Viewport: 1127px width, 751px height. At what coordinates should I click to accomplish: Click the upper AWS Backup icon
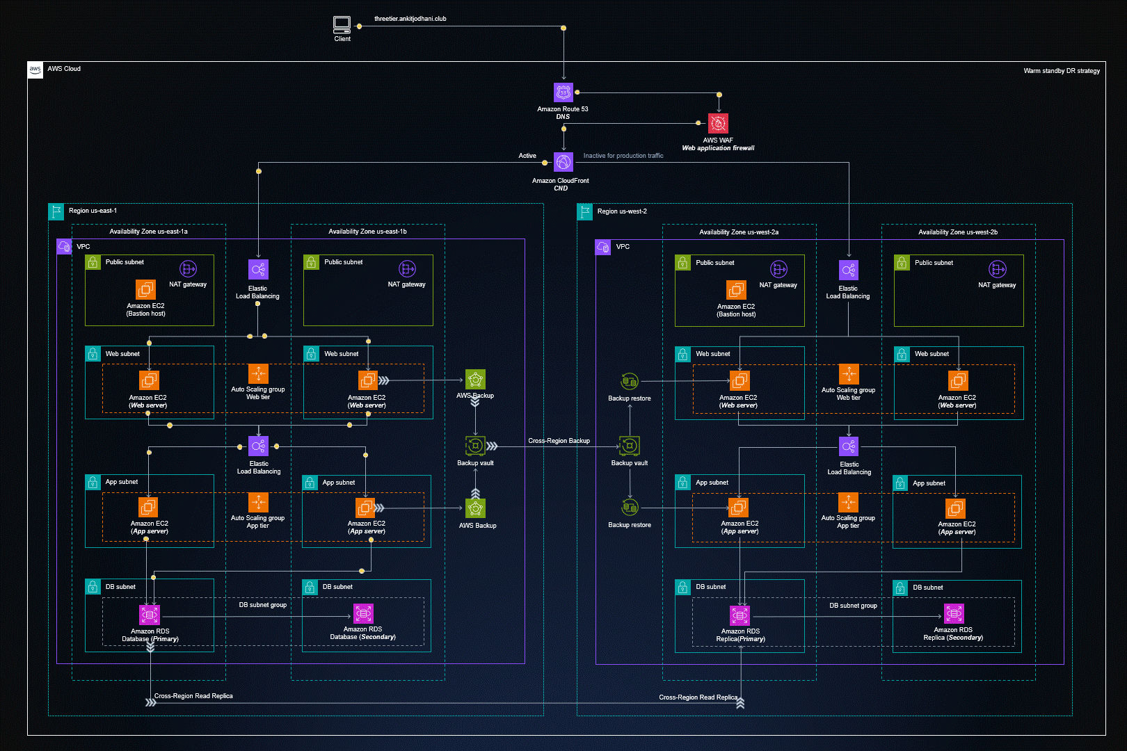[x=475, y=380]
